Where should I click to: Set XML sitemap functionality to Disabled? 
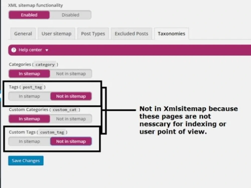(x=71, y=15)
